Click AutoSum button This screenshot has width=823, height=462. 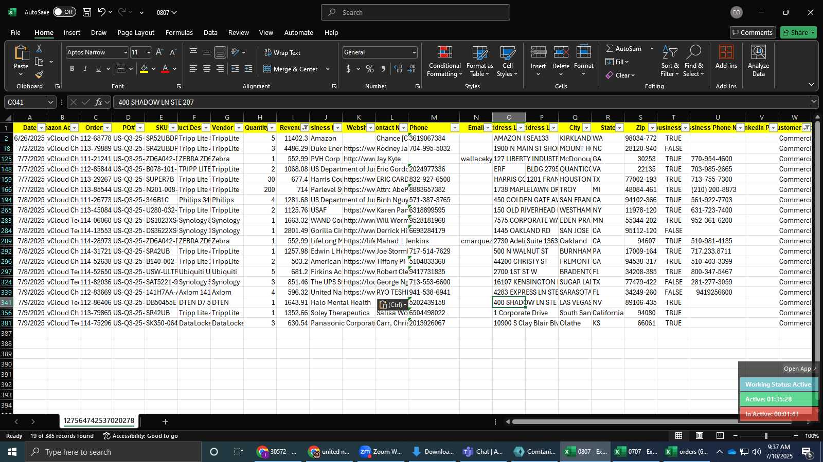(x=624, y=48)
